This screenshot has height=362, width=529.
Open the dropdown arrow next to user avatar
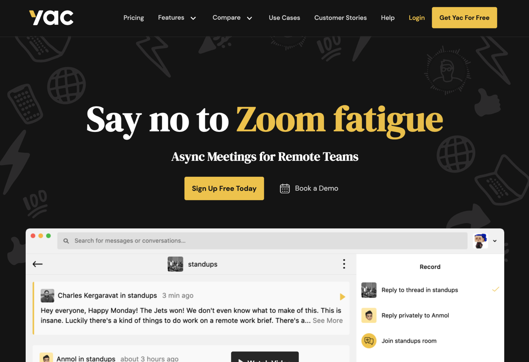(x=495, y=241)
